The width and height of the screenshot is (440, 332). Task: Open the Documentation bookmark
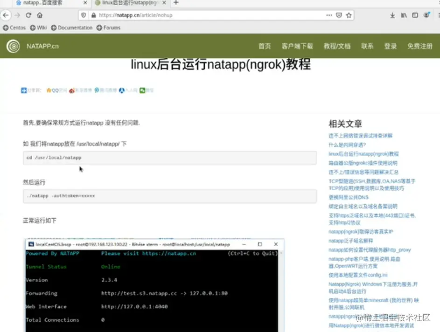pyautogui.click(x=71, y=28)
